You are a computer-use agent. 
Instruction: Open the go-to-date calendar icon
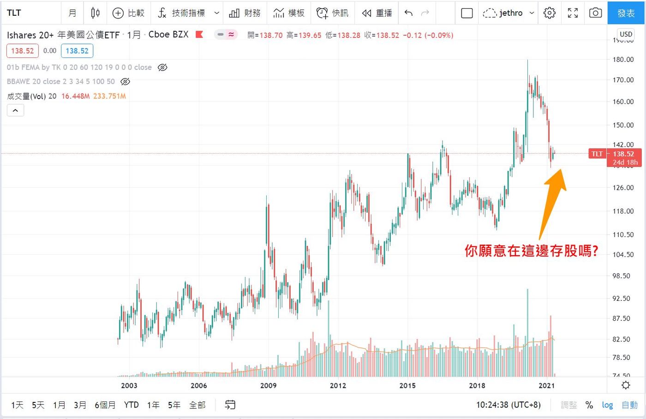pos(230,405)
